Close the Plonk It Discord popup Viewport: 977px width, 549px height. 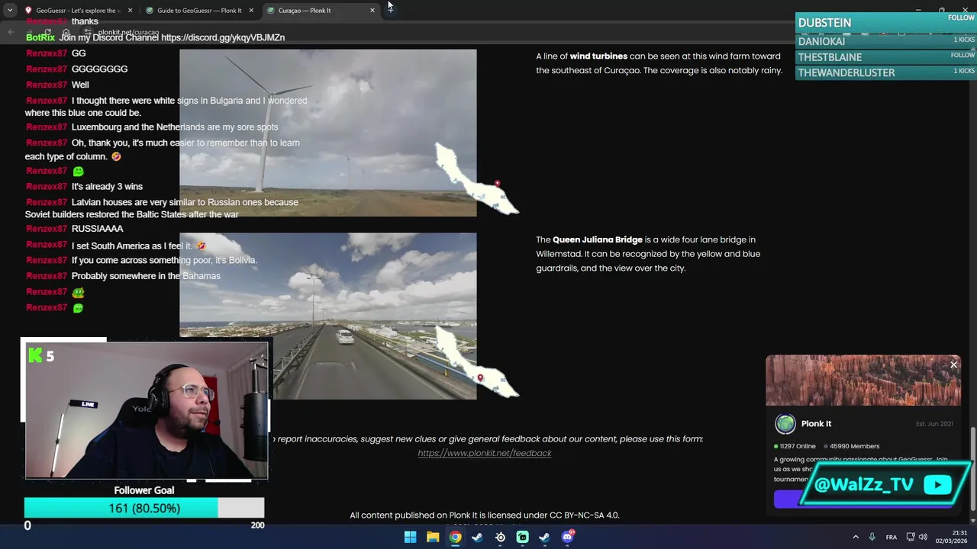click(953, 364)
